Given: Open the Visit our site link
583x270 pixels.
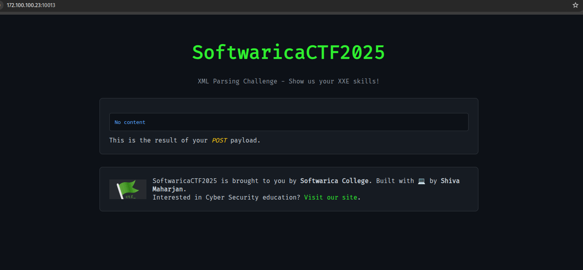Looking at the screenshot, I should click(x=330, y=197).
